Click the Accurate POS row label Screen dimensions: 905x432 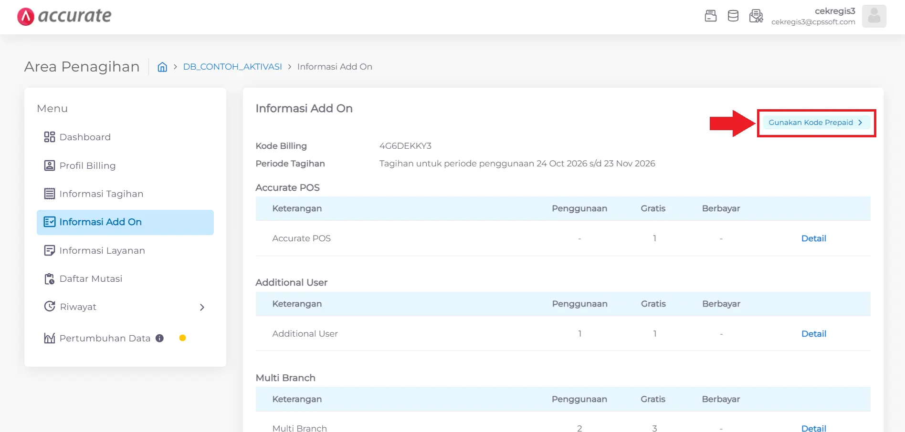[301, 238]
